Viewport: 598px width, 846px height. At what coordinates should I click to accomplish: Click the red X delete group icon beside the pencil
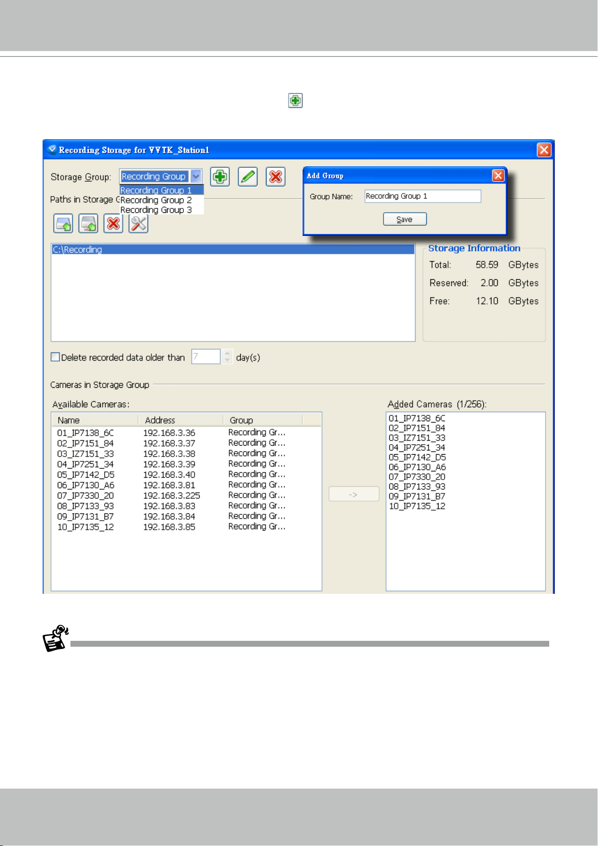(x=276, y=177)
